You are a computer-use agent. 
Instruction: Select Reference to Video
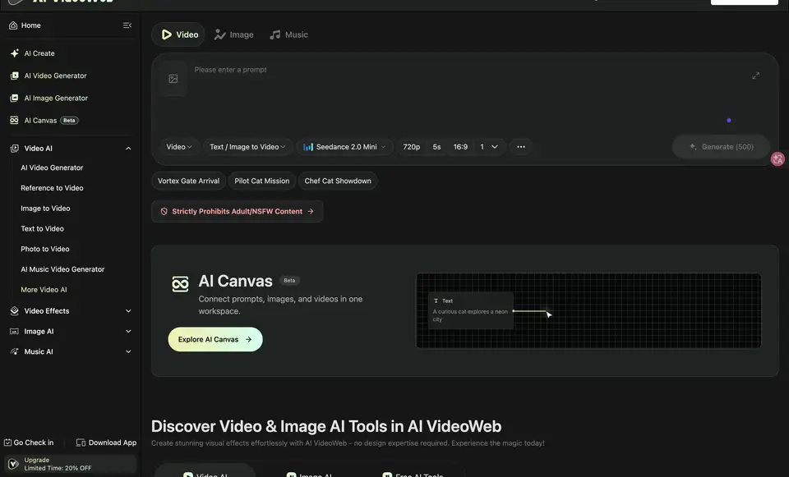tap(52, 188)
